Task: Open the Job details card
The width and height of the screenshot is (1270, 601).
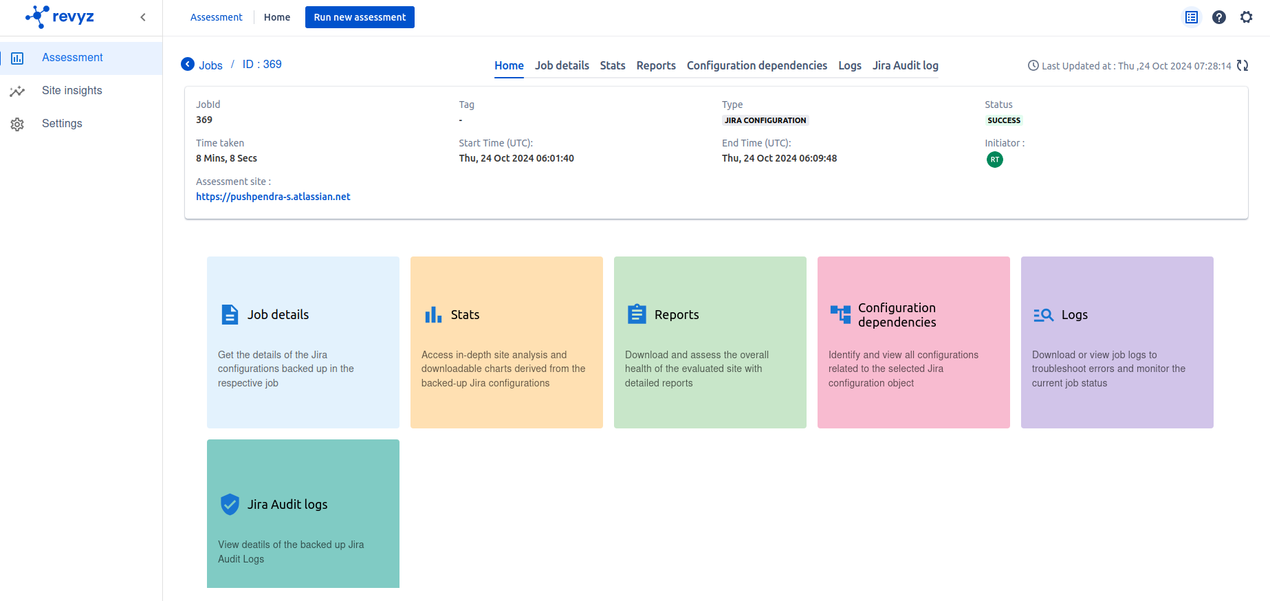Action: tap(303, 342)
